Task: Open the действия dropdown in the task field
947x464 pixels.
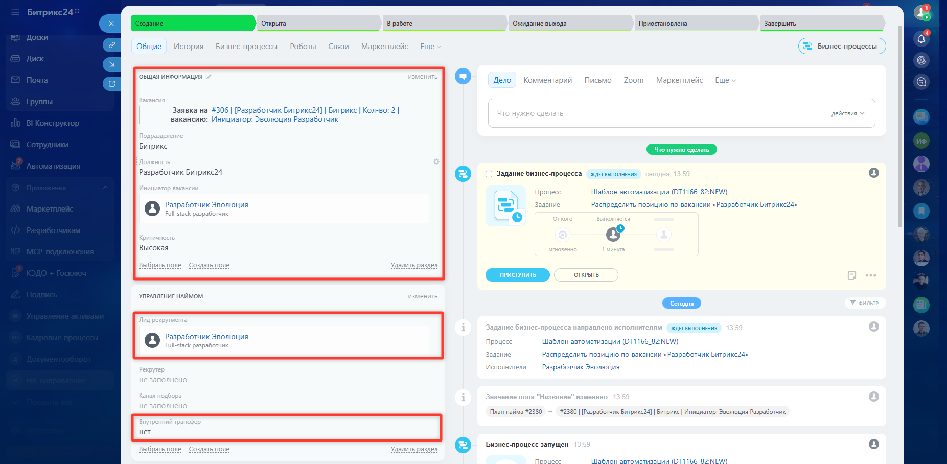Action: coord(848,113)
